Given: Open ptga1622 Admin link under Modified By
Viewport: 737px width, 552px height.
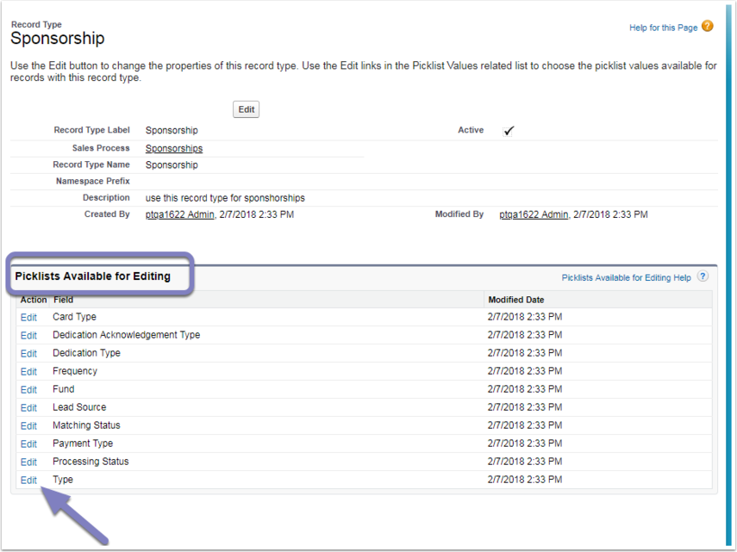Looking at the screenshot, I should [534, 214].
